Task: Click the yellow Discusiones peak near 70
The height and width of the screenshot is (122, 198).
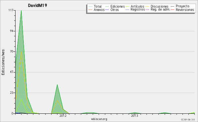Action: pyautogui.click(x=21, y=52)
